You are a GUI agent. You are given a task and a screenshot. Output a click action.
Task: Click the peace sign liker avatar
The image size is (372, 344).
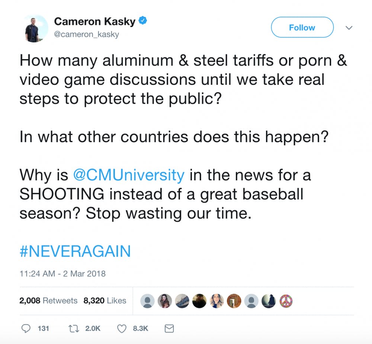[x=286, y=301]
